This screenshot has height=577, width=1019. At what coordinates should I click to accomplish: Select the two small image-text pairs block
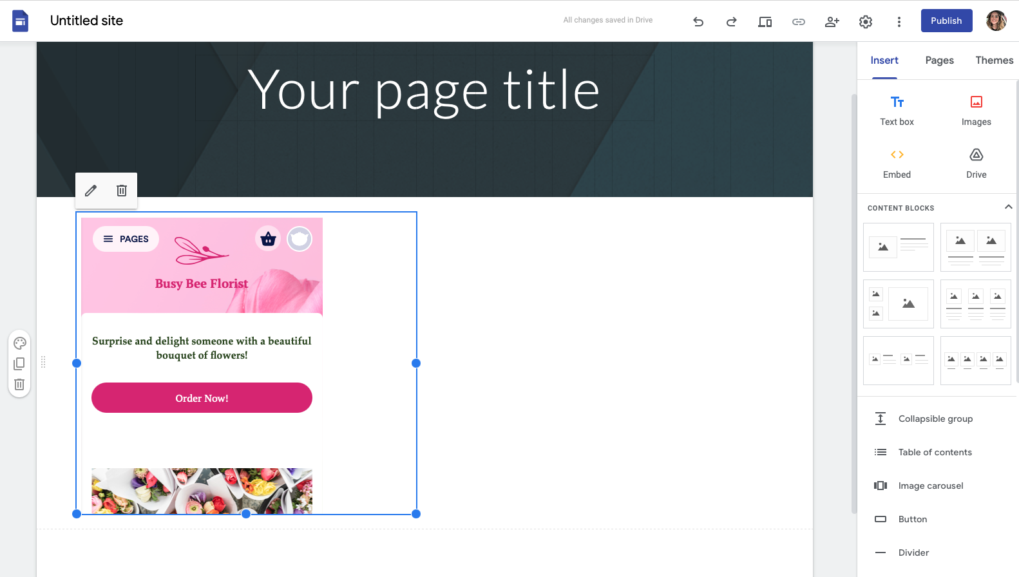pos(898,361)
